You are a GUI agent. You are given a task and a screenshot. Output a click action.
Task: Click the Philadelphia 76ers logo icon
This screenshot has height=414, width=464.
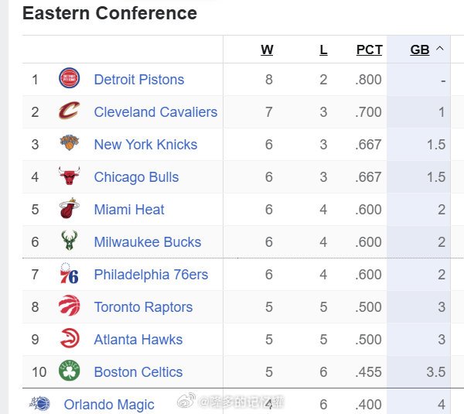(69, 274)
